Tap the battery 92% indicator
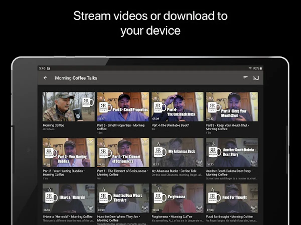Viewport: 301px width, 225px height. tap(257, 68)
